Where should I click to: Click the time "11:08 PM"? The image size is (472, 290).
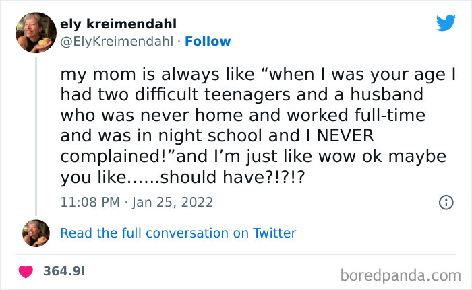coord(89,201)
